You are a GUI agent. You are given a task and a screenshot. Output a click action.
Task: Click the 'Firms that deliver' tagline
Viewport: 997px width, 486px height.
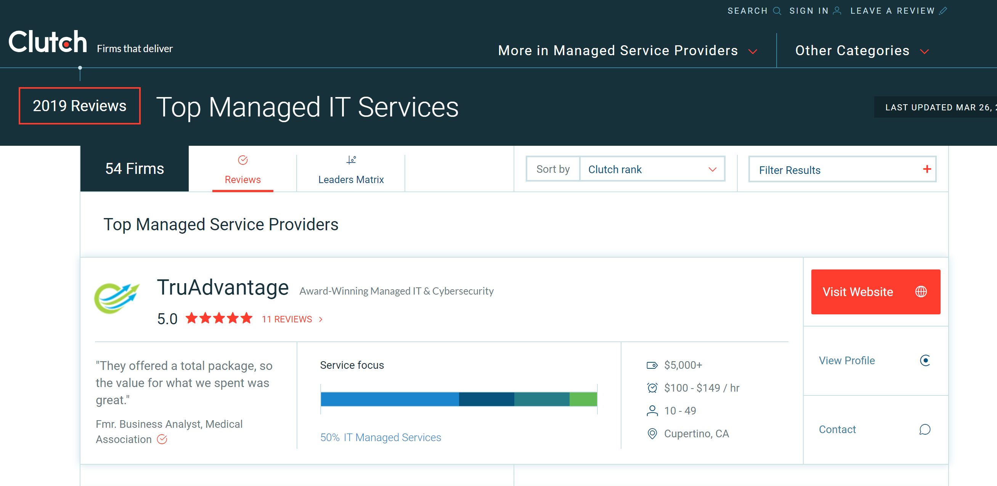135,49
